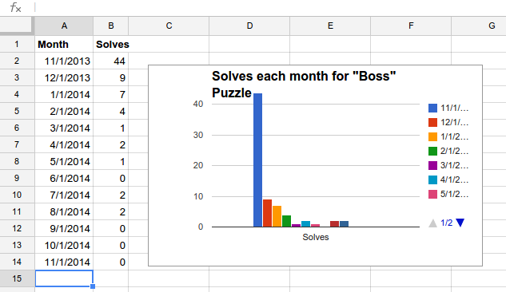Click the chart title text
This screenshot has height=292, width=506.
pyautogui.click(x=304, y=85)
